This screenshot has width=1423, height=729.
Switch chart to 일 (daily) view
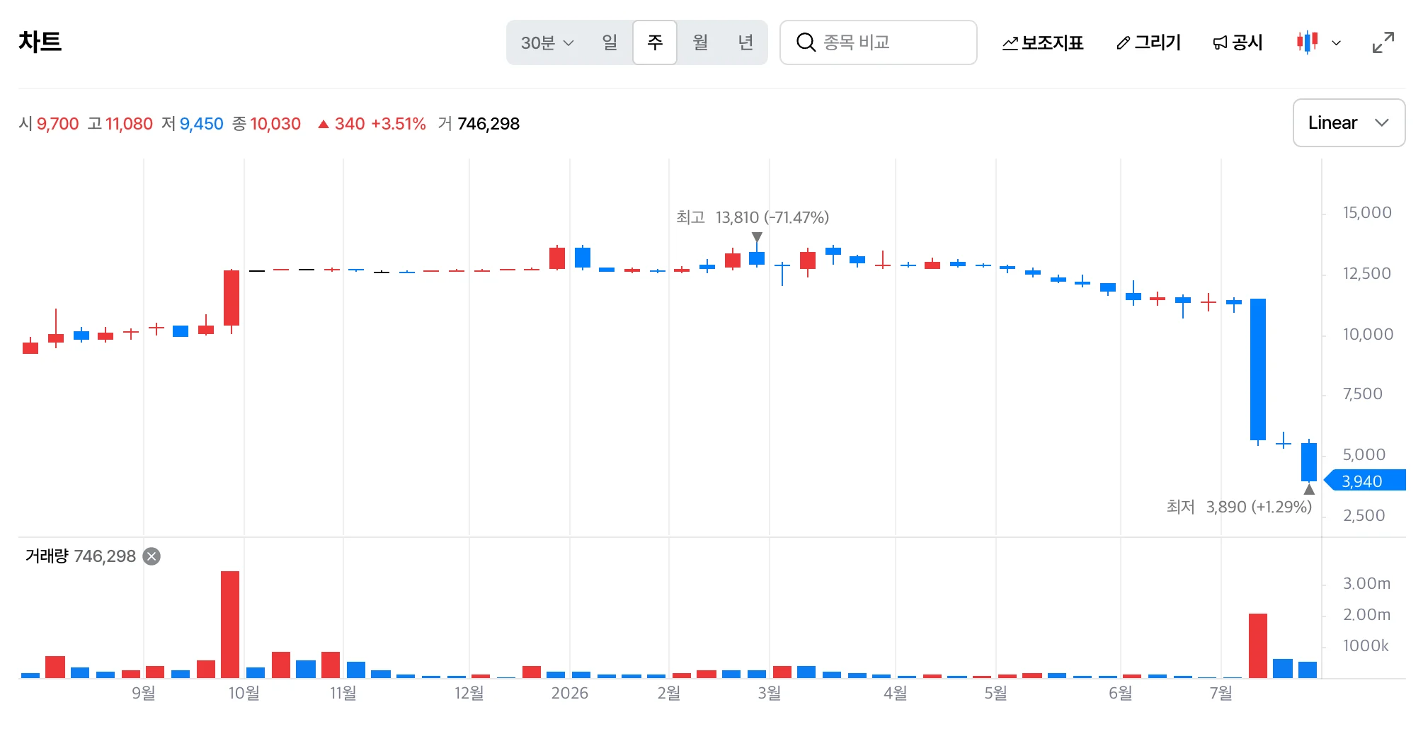[x=610, y=42]
